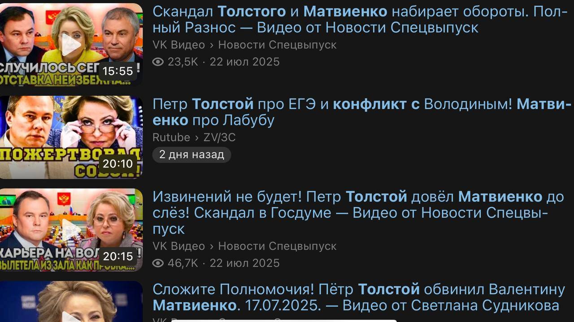Click the 20:10 duration badge on second thumbnail
The width and height of the screenshot is (574, 322).
(117, 163)
